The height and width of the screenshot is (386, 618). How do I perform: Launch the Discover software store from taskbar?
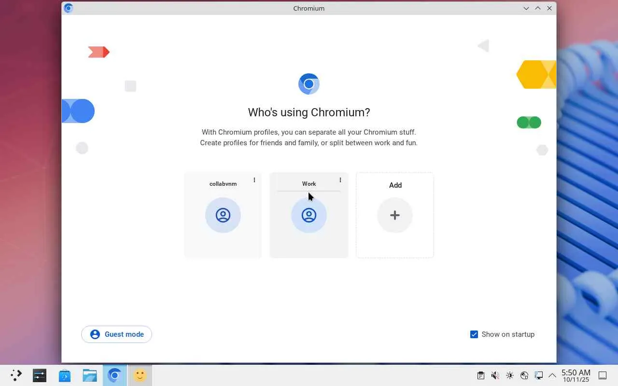65,375
